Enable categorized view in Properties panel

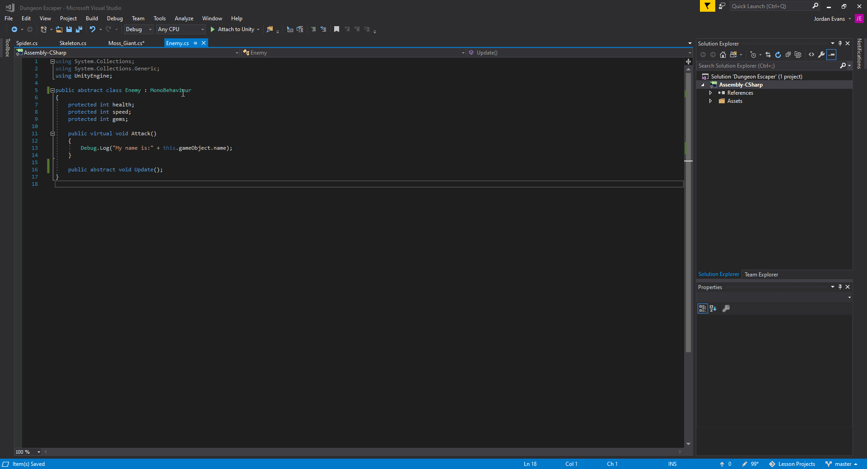pos(703,308)
